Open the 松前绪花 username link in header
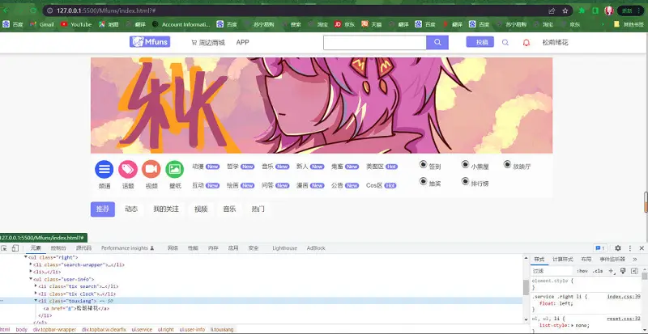This screenshot has width=648, height=334. (556, 42)
